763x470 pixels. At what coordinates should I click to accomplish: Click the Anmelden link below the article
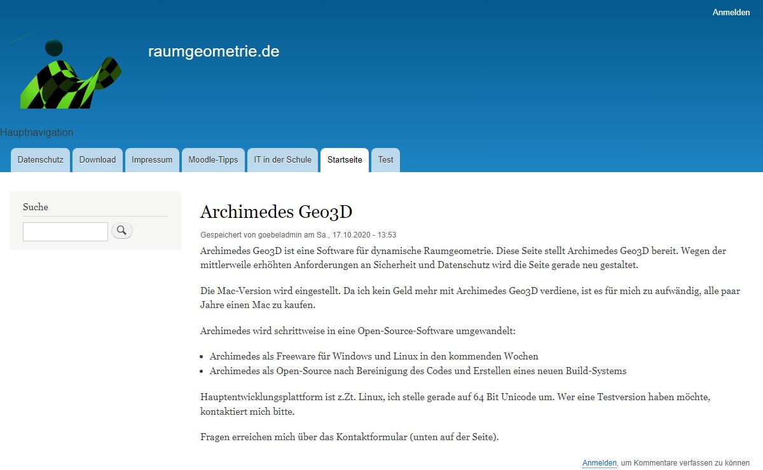[599, 463]
